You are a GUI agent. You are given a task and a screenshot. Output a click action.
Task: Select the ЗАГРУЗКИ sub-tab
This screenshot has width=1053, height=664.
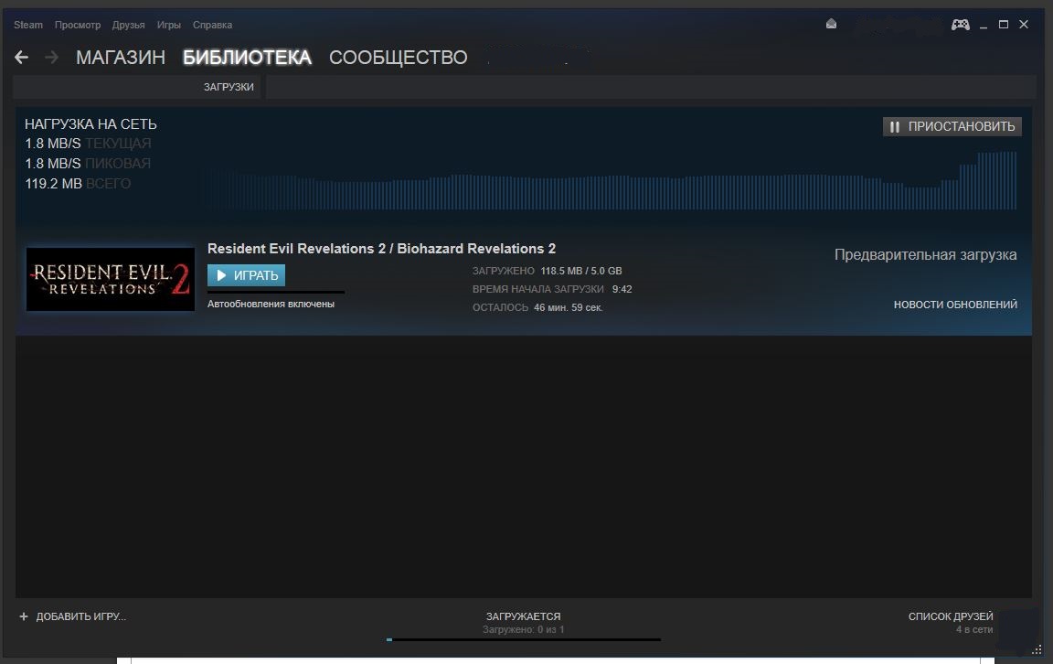coord(229,87)
